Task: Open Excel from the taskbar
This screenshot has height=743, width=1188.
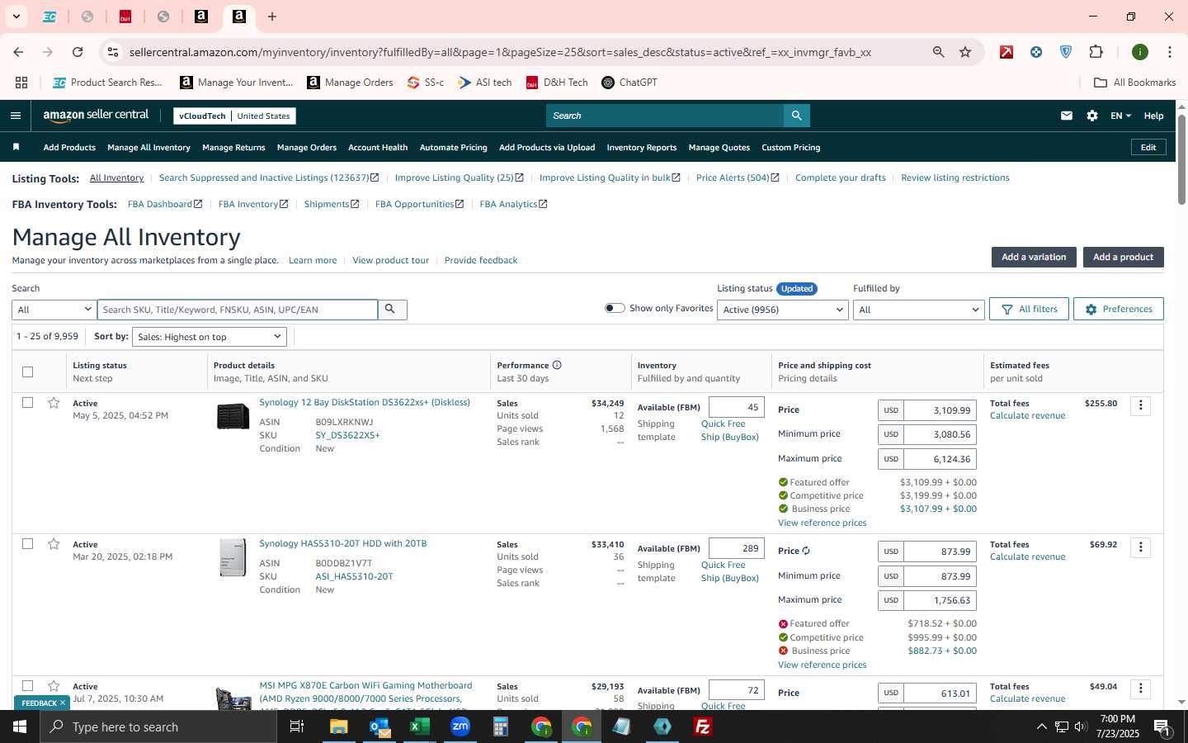Action: pyautogui.click(x=420, y=726)
